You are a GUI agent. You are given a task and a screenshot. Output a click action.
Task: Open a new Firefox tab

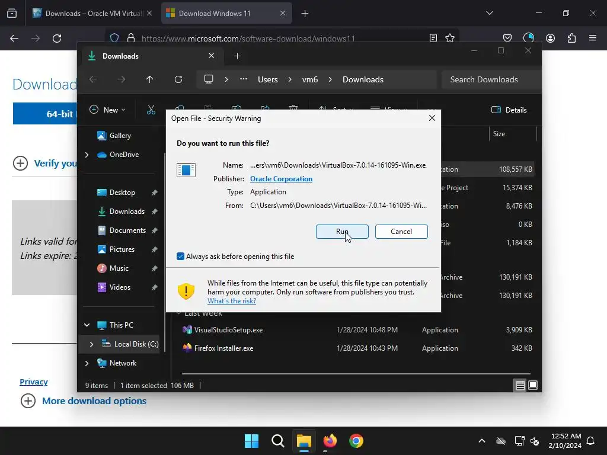[305, 14]
